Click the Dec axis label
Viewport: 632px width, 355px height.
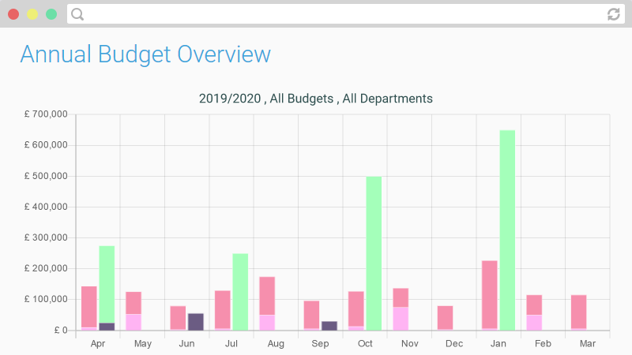[453, 344]
